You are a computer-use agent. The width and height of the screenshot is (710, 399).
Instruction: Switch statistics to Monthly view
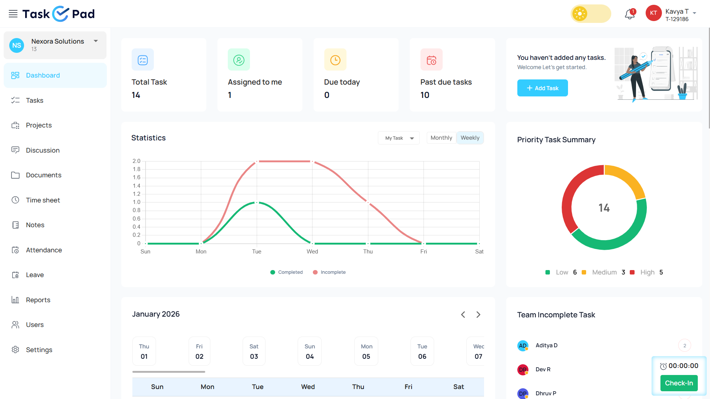tap(441, 138)
